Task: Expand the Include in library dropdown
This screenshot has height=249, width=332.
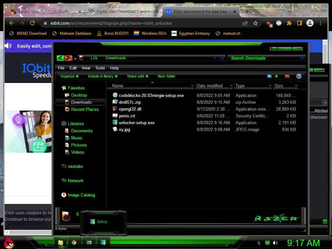Action: [103, 76]
